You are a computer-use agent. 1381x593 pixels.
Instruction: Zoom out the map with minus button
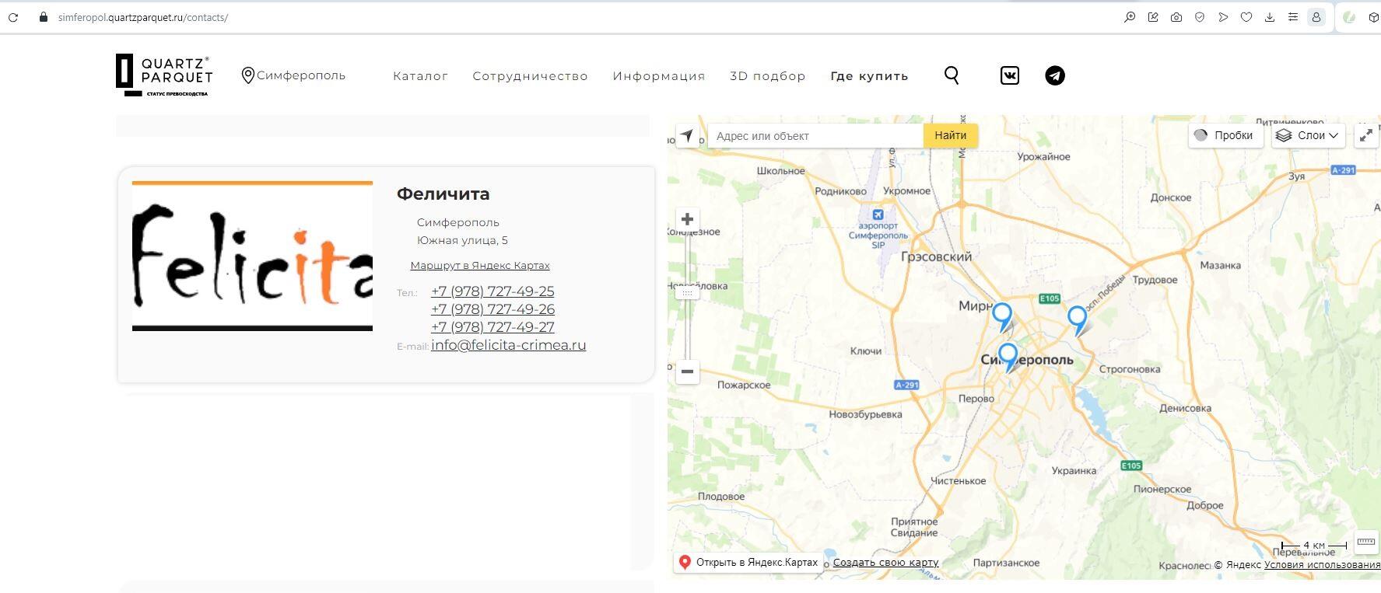coord(687,371)
